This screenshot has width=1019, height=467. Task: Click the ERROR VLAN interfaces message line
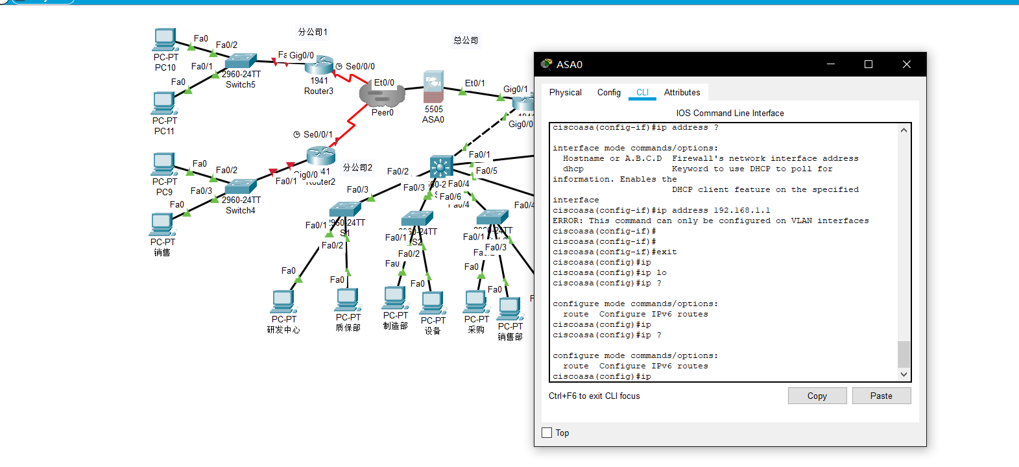pos(711,221)
